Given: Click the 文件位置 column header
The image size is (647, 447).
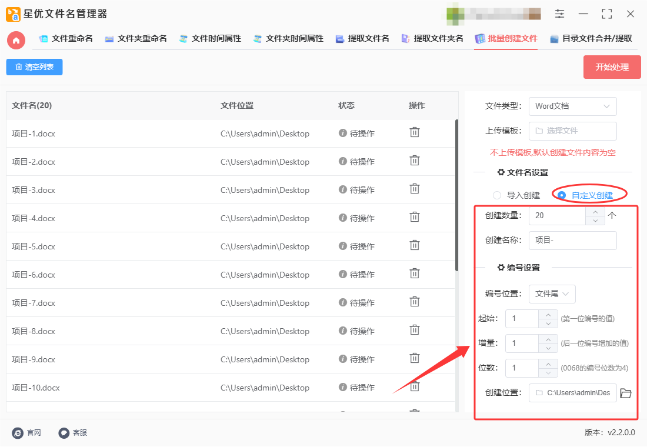Looking at the screenshot, I should 237,105.
